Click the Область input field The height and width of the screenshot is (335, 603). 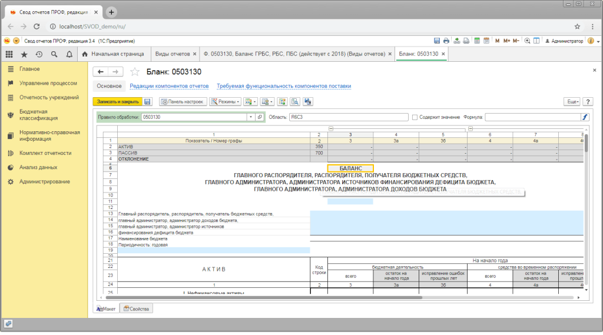click(347, 117)
